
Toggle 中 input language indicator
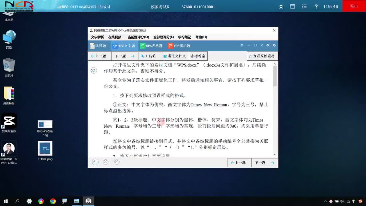point(354,201)
